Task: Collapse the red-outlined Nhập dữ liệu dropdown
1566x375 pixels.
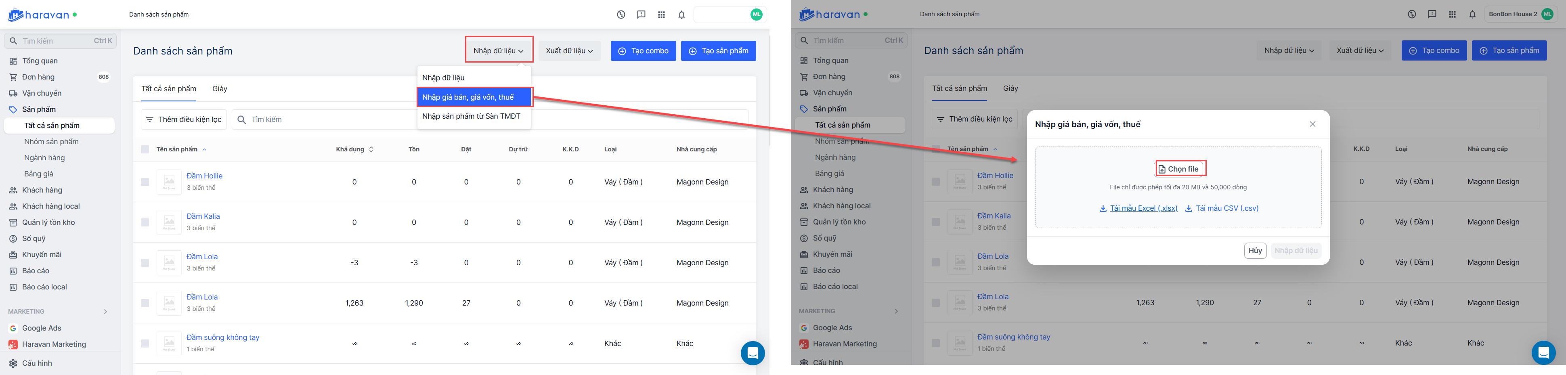Action: pos(499,51)
